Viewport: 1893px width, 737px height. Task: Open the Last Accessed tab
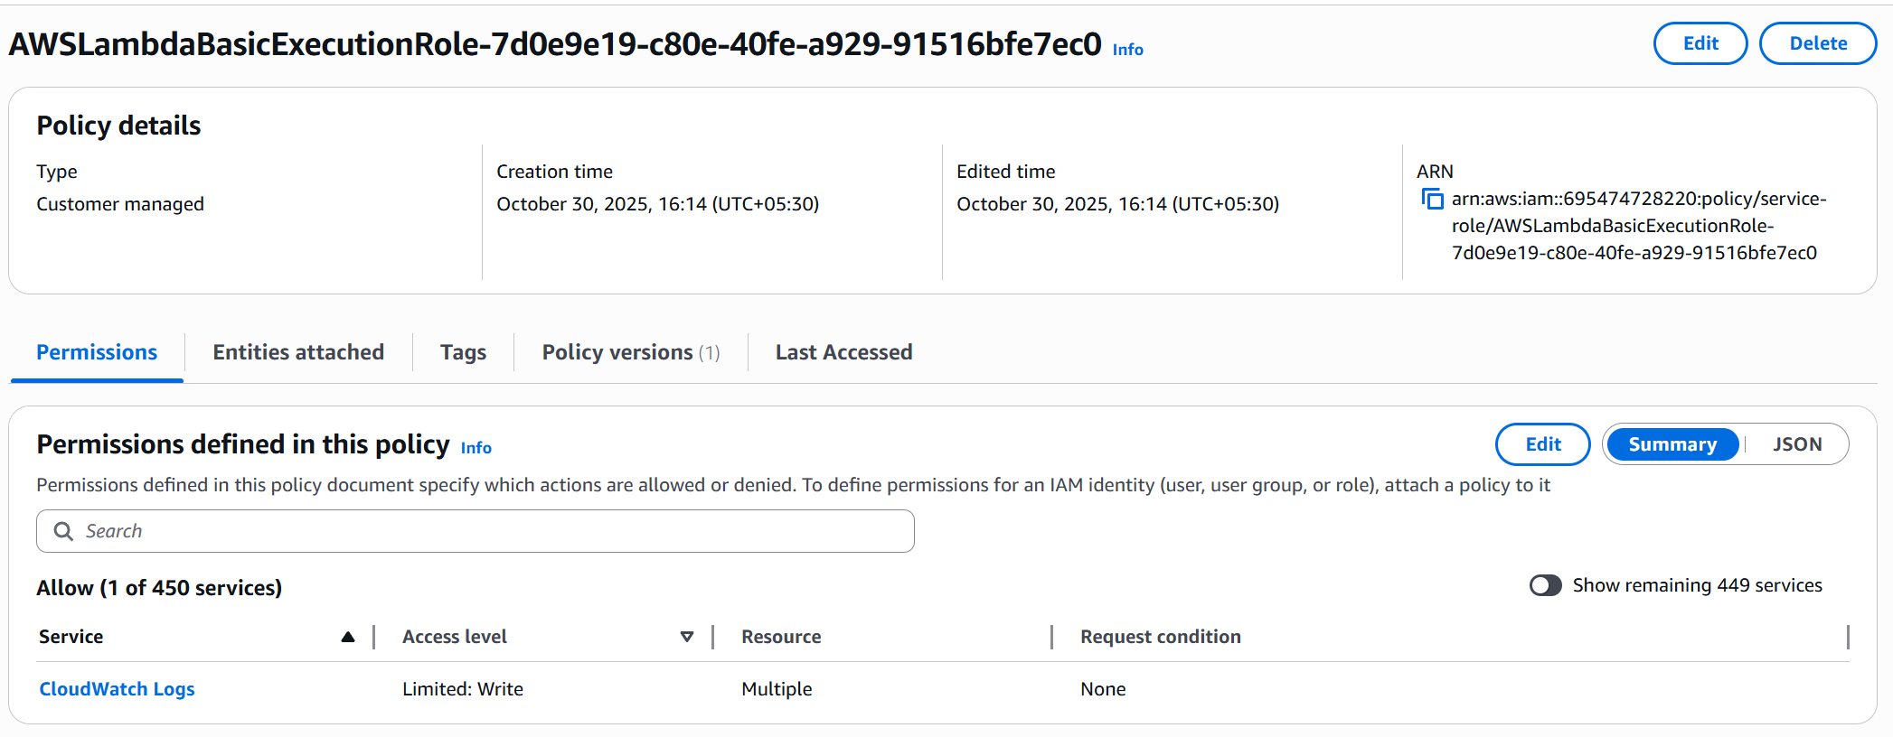click(843, 352)
